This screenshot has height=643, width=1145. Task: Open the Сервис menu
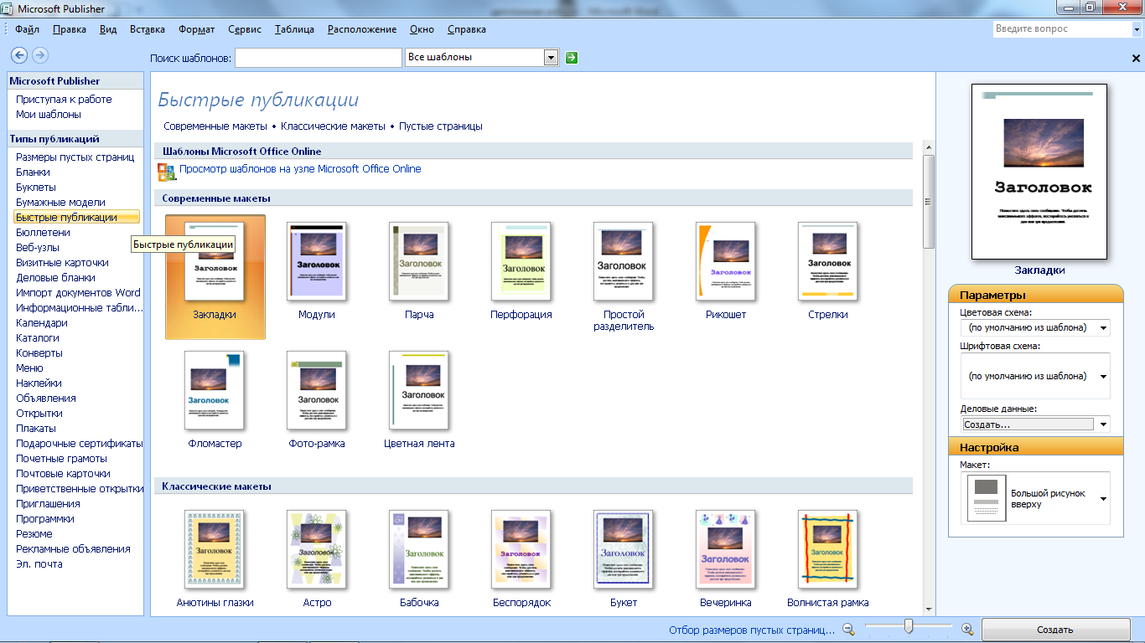245,29
